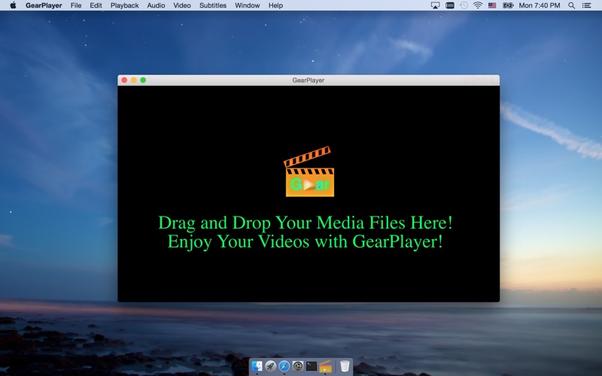Open the AirPlay display menu

[x=435, y=5]
